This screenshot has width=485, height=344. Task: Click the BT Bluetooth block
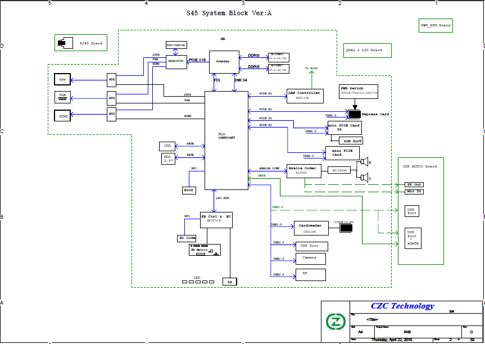tap(311, 275)
